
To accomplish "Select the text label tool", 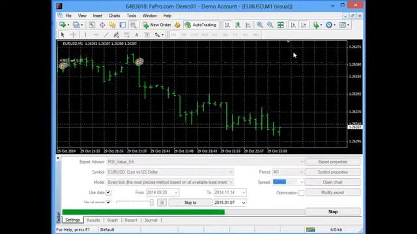I will click(x=147, y=34).
